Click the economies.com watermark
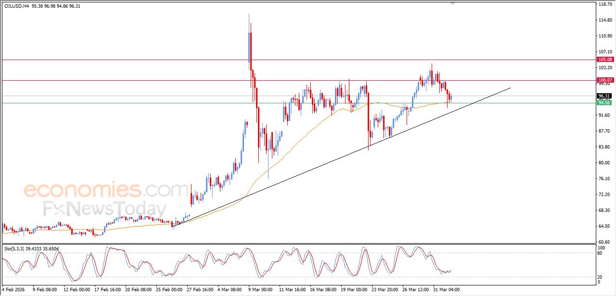616x296 pixels. point(106,190)
